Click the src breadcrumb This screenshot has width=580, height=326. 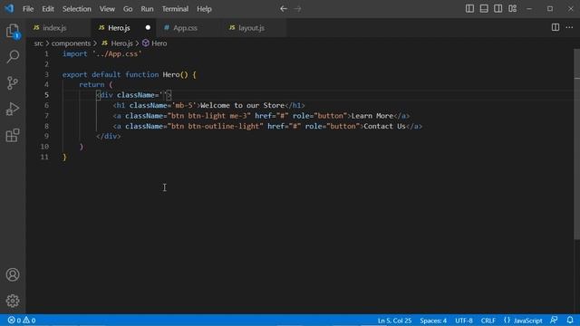pos(38,43)
